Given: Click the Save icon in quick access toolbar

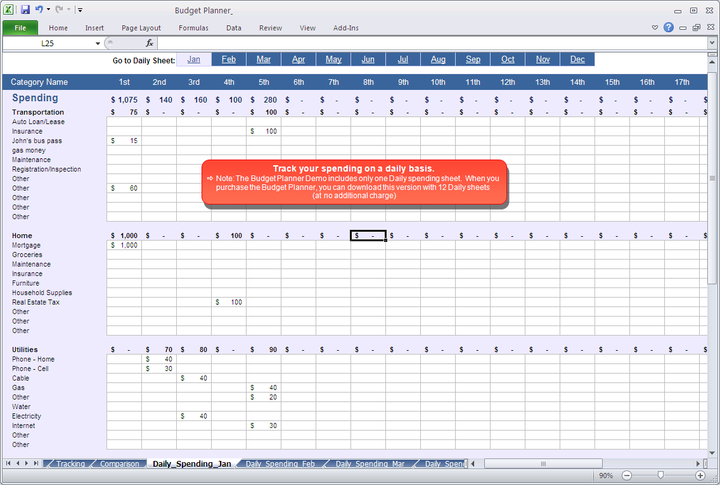Looking at the screenshot, I should click(25, 10).
